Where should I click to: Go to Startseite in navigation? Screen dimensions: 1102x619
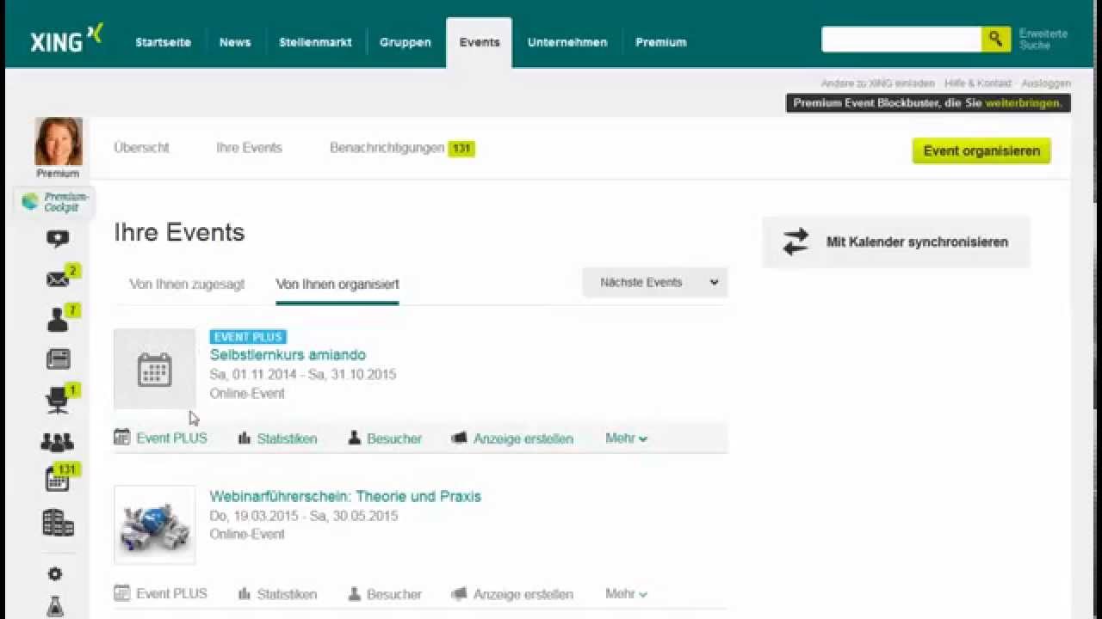(x=163, y=42)
